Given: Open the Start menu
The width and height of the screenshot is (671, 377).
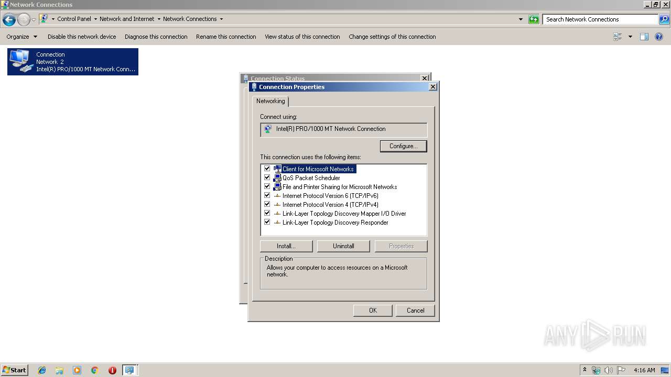Looking at the screenshot, I should tap(15, 370).
